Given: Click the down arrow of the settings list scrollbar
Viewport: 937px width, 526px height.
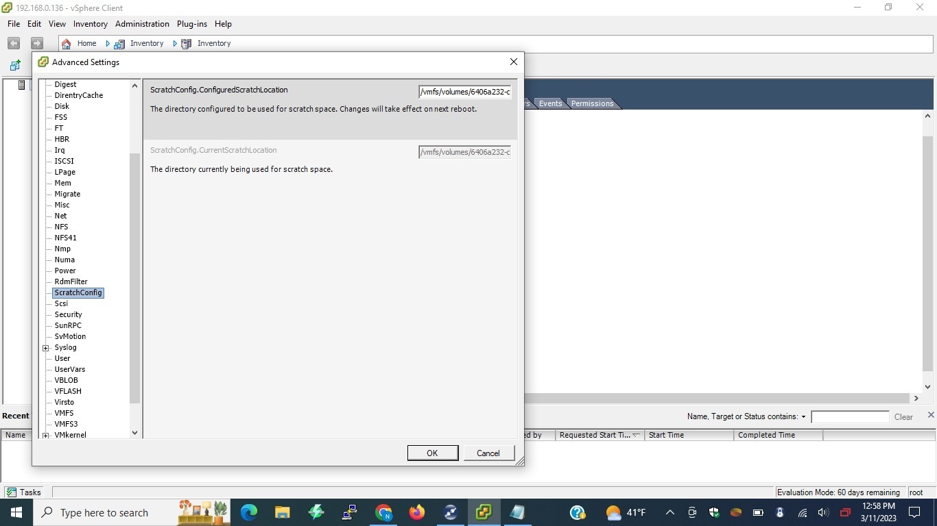Looking at the screenshot, I should [x=134, y=433].
